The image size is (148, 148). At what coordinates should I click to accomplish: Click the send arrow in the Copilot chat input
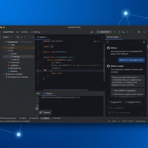[142, 112]
